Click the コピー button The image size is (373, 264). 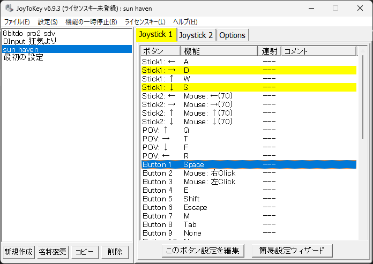pyautogui.click(x=85, y=252)
